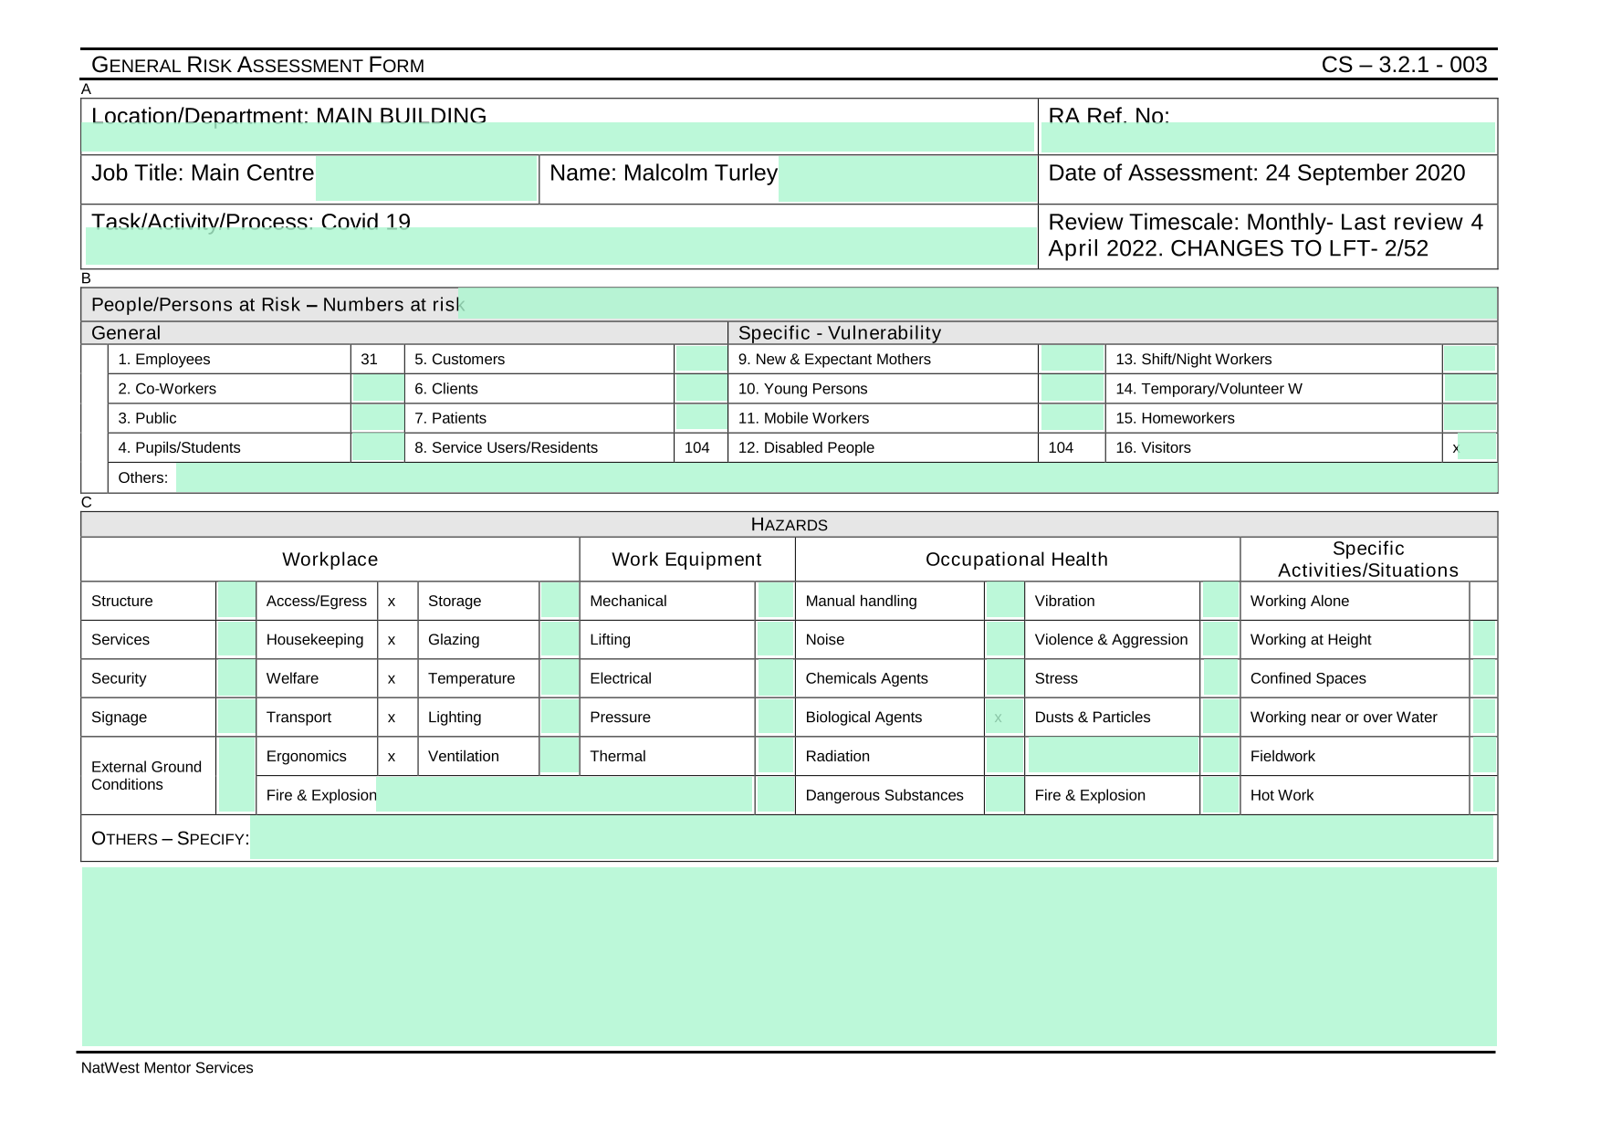Tick the Services hazard box
This screenshot has height=1132, width=1601.
[x=236, y=639]
